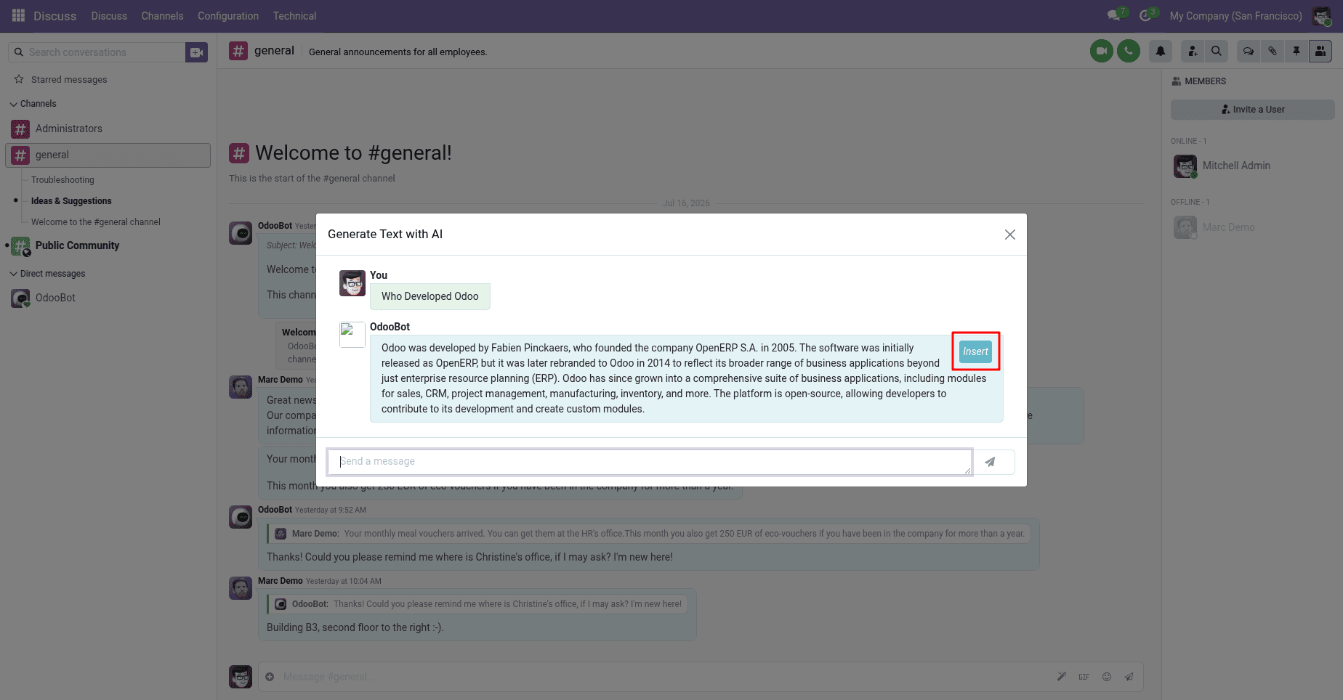Open the Channels menu
The height and width of the screenshot is (700, 1343).
point(162,16)
